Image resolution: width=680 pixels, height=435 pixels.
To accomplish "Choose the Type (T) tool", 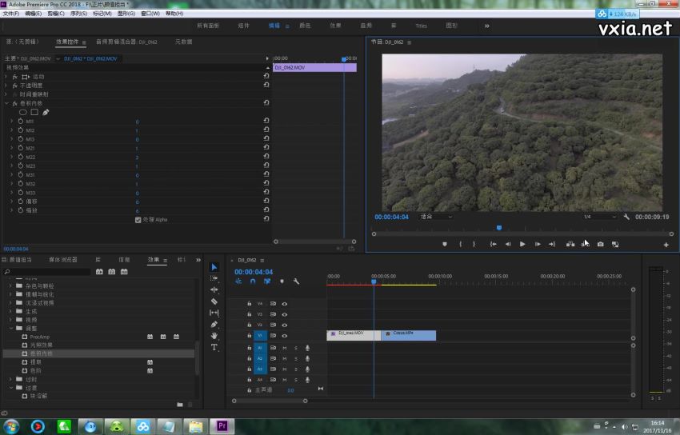I will [x=214, y=348].
